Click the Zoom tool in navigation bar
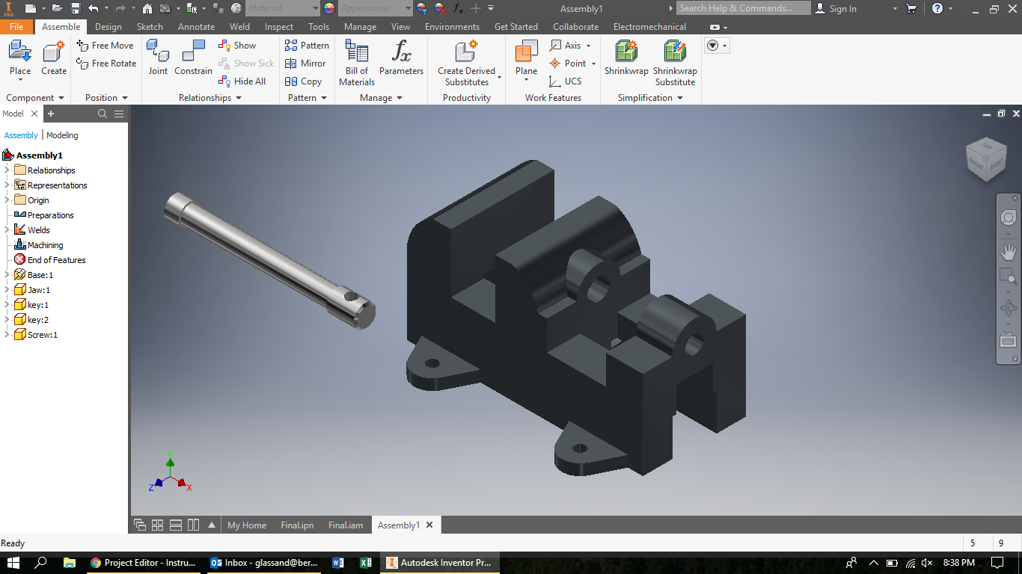Image resolution: width=1022 pixels, height=574 pixels. [1009, 276]
